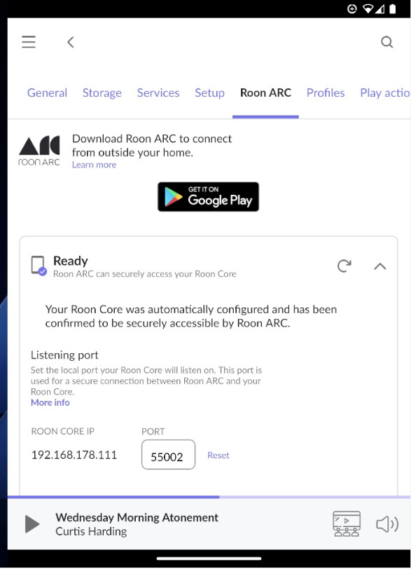The width and height of the screenshot is (411, 569).
Task: Switch to the Setup tab
Action: [209, 92]
